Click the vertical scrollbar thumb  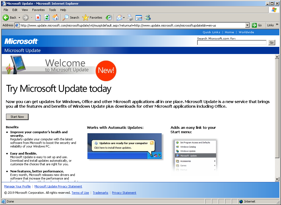coord(277,108)
